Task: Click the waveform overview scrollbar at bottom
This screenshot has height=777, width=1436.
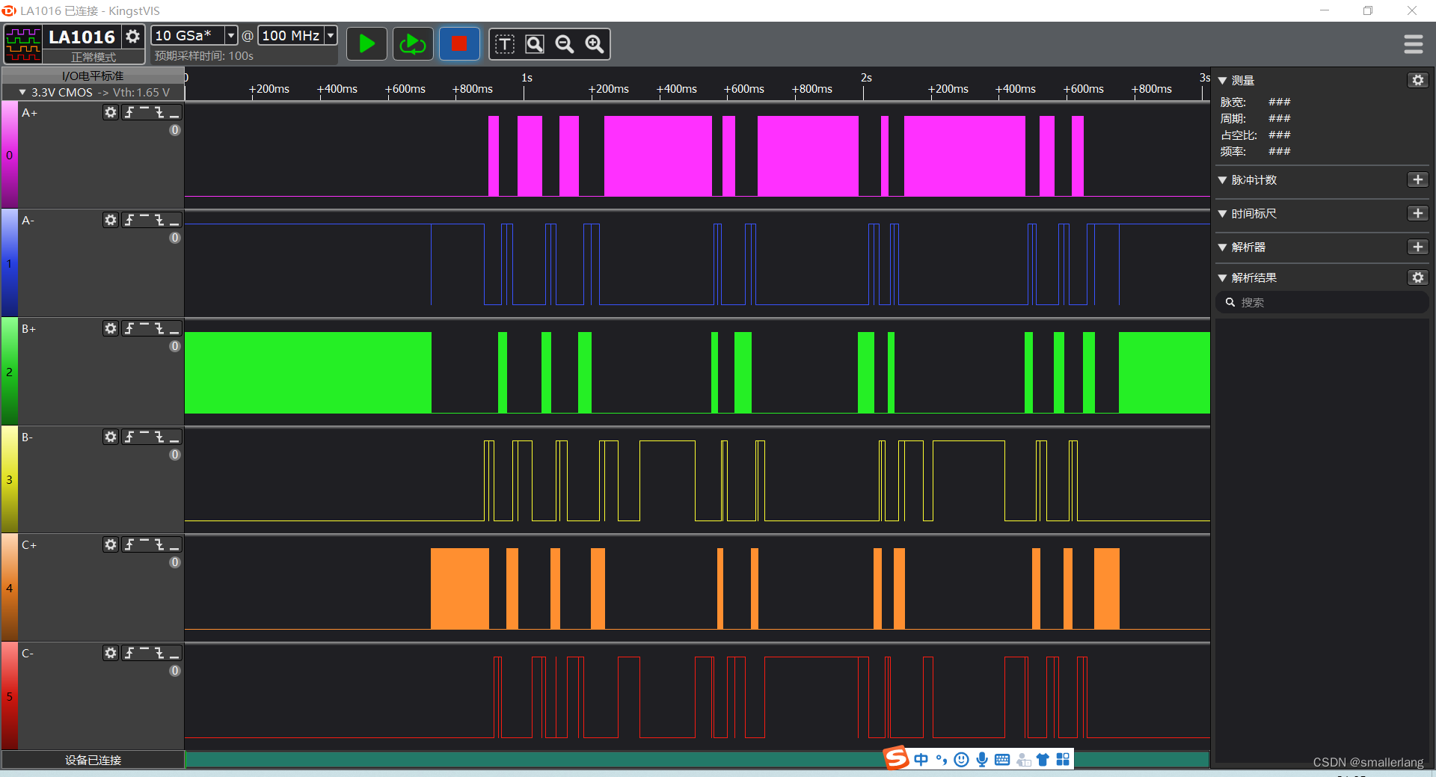Action: tap(697, 760)
